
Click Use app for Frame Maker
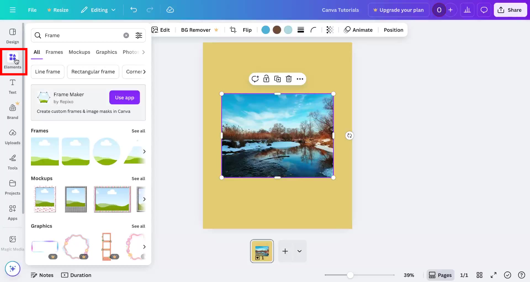point(124,97)
